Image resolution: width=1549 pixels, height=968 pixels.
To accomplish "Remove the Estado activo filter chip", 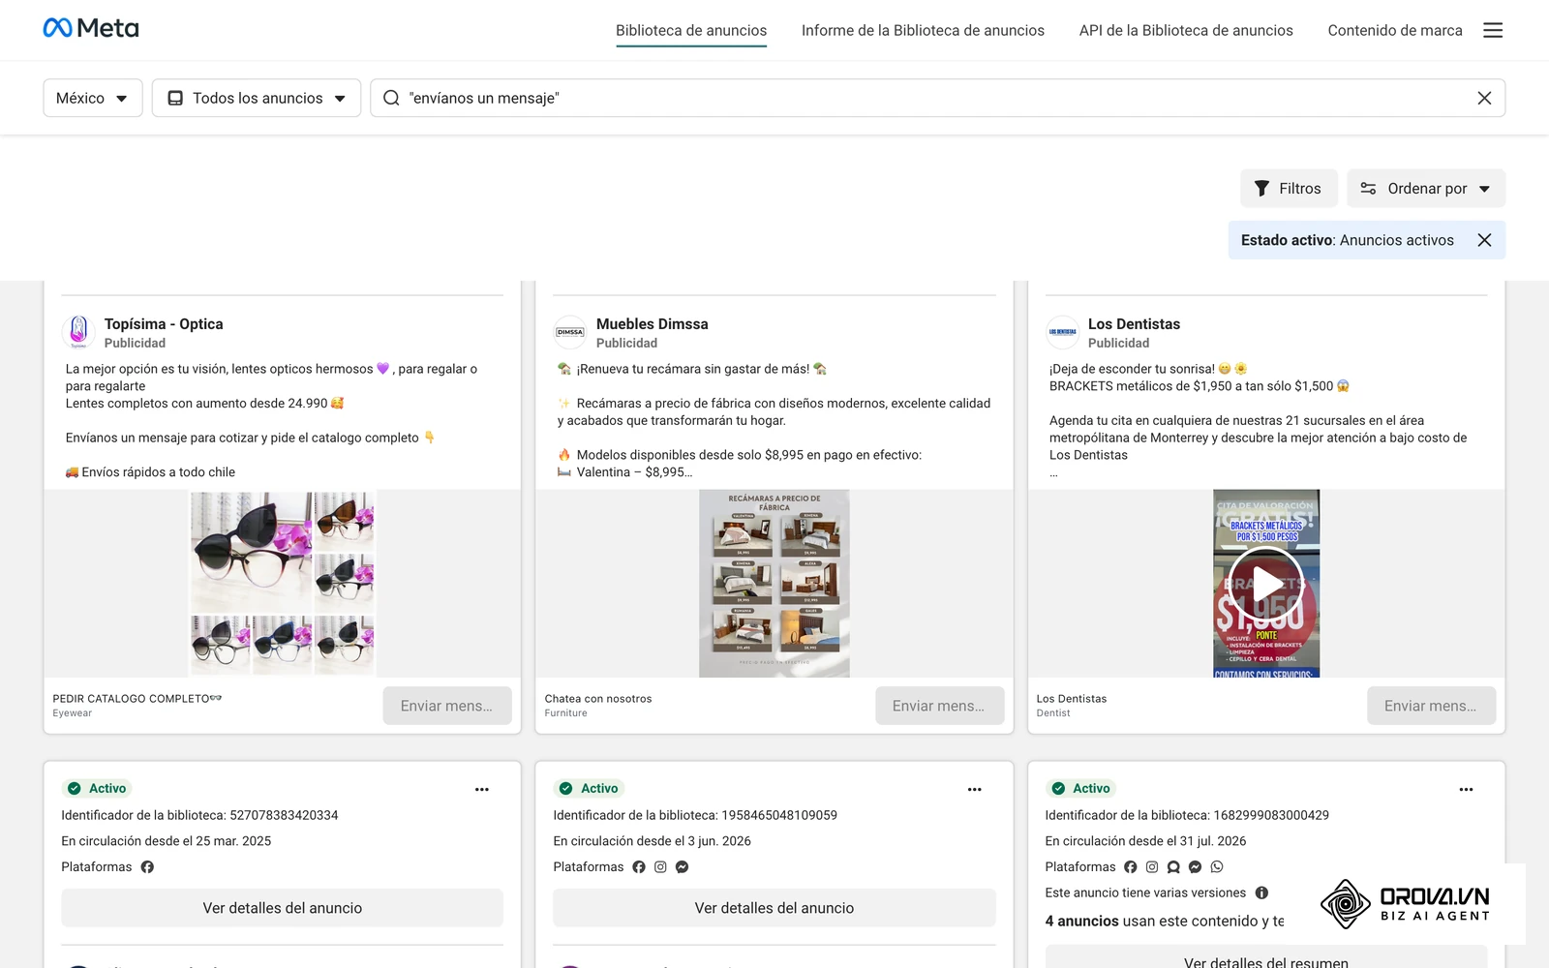I will pyautogui.click(x=1484, y=240).
